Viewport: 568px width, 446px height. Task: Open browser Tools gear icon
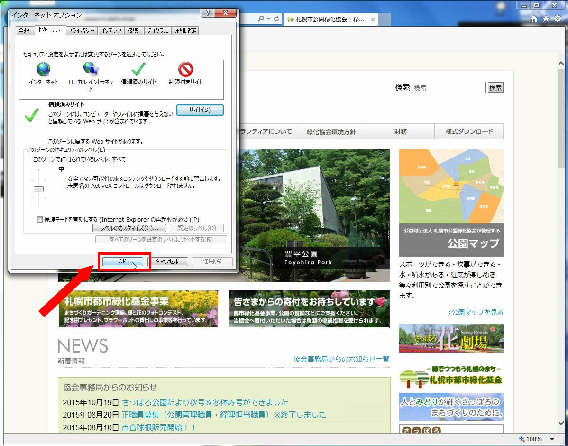coord(558,19)
